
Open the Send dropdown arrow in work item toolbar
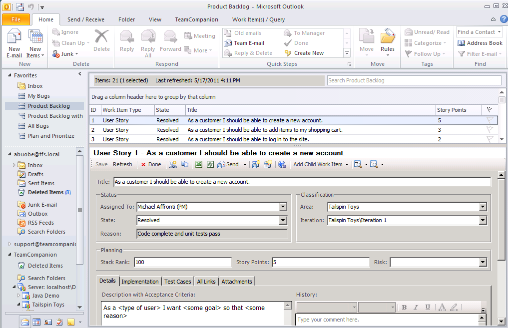click(x=245, y=164)
